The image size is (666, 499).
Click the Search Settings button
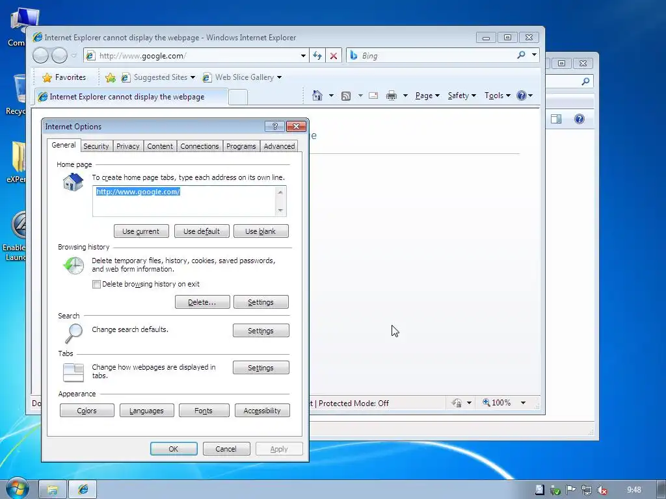pyautogui.click(x=261, y=331)
